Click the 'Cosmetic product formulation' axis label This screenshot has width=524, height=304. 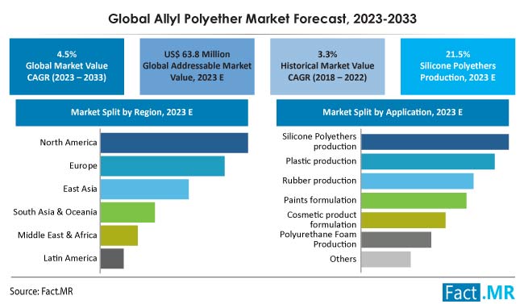tap(322, 219)
